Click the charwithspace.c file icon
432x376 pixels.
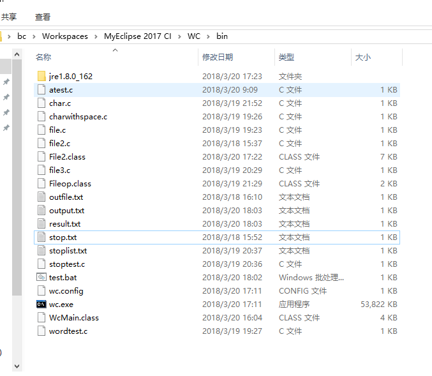pos(41,117)
